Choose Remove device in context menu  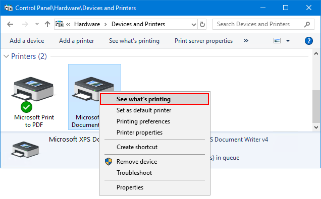154,162
